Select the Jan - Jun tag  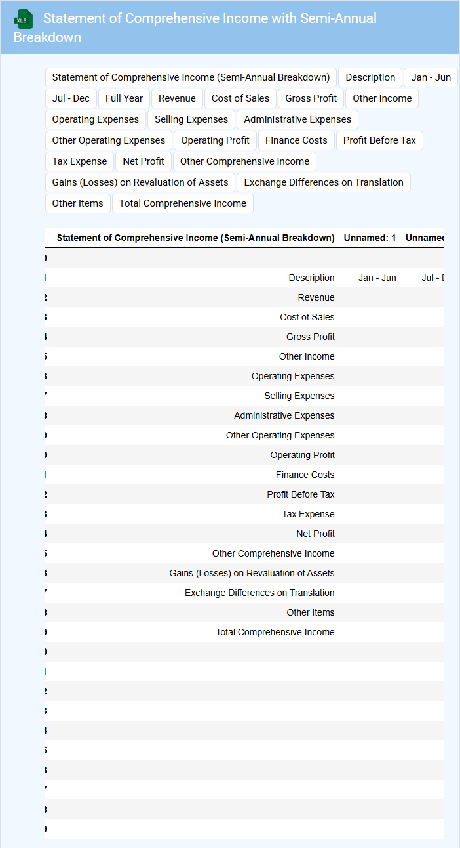(x=431, y=77)
